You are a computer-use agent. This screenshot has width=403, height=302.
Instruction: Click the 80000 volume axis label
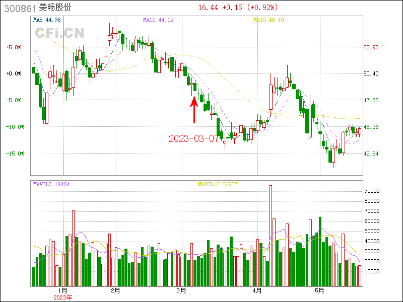(372, 201)
